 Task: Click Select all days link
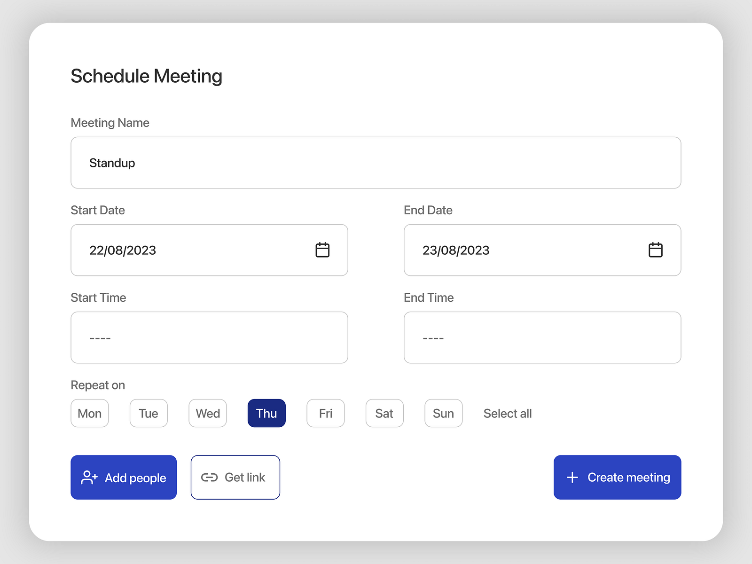click(508, 414)
